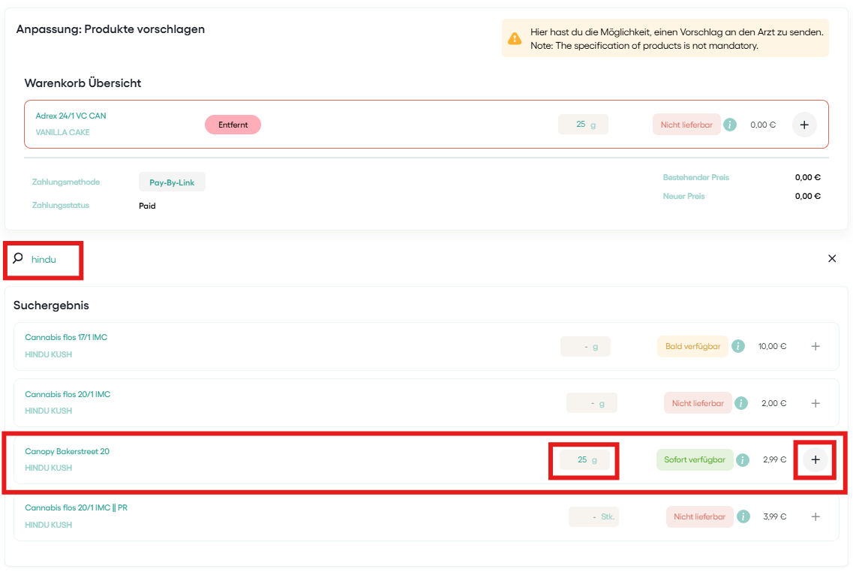Edit 25 g quantity for Canopy Bakerstreet

click(585, 460)
